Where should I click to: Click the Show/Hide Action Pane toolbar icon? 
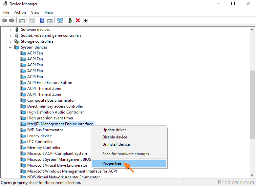point(50,21)
